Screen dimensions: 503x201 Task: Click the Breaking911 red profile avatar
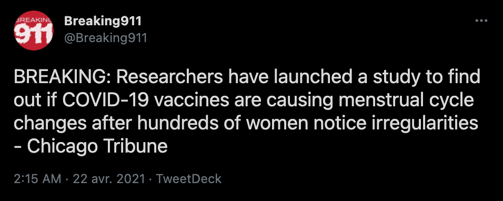click(33, 31)
